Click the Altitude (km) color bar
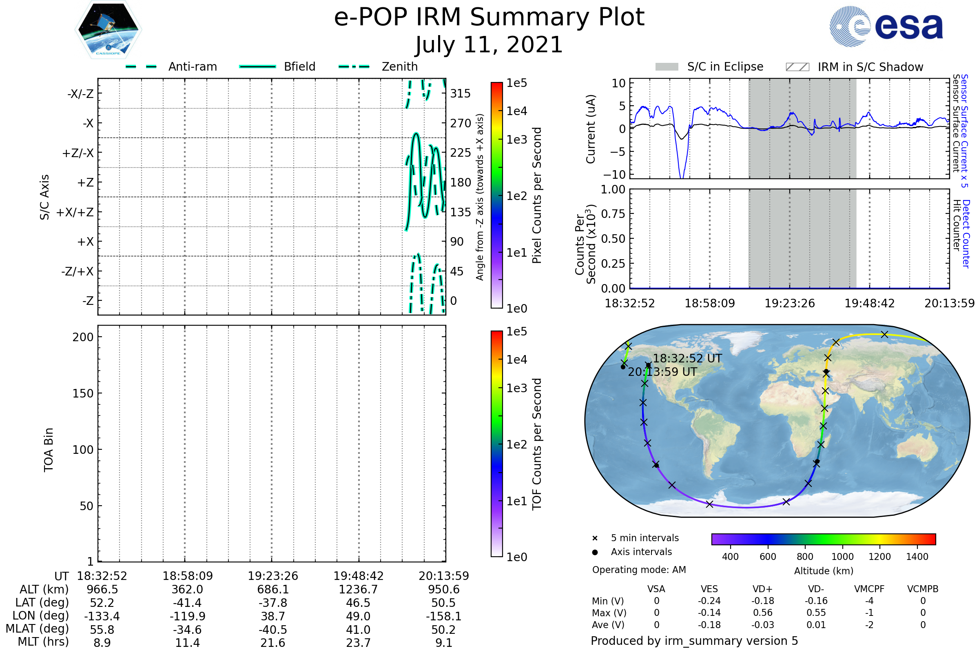This screenshot has width=979, height=653. (823, 539)
